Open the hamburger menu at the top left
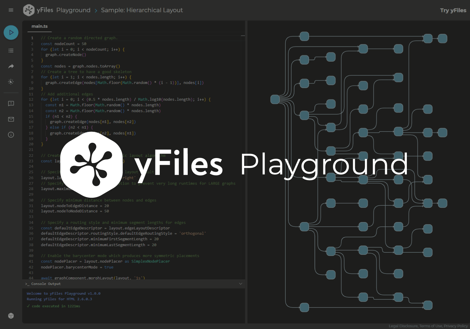Image resolution: width=470 pixels, height=329 pixels. [x=11, y=10]
